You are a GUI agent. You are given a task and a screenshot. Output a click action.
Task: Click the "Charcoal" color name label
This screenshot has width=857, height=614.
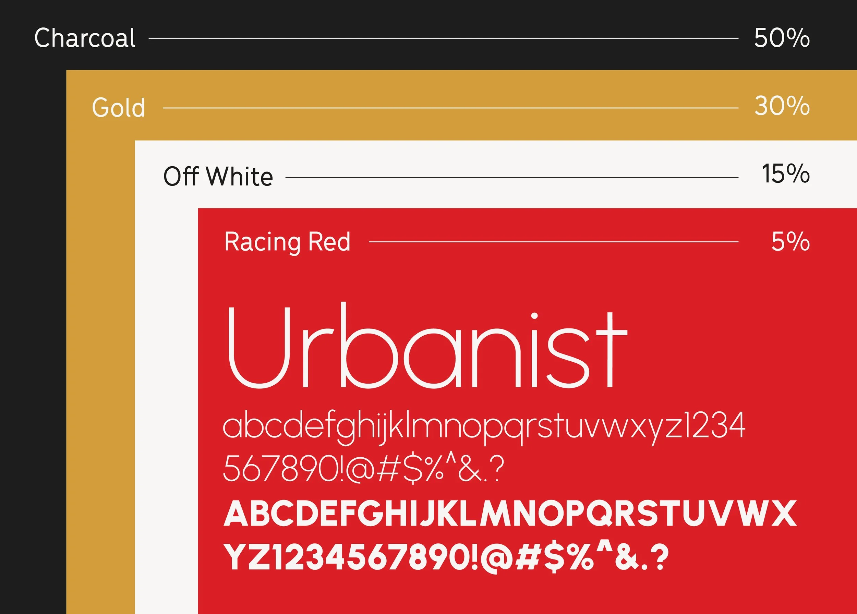pyautogui.click(x=85, y=38)
